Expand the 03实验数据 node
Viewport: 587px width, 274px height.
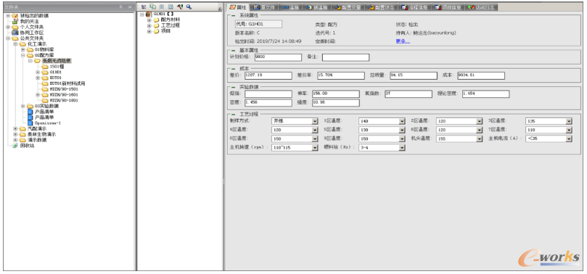pyautogui.click(x=22, y=106)
